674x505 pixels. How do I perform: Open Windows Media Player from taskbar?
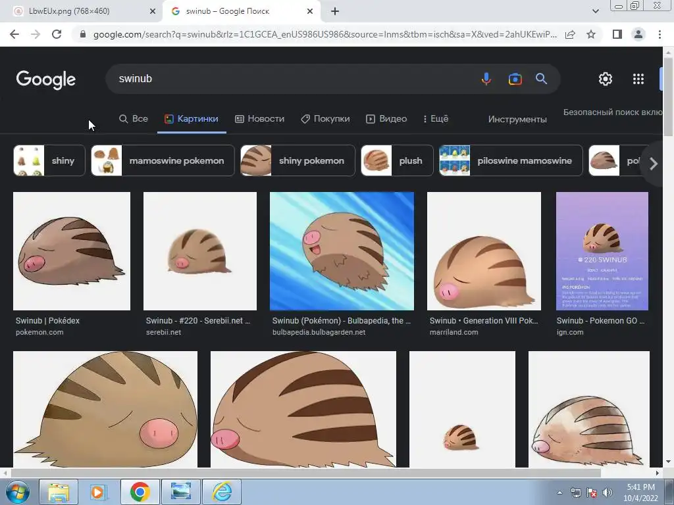pos(97,492)
